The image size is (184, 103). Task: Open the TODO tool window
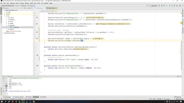43,97
